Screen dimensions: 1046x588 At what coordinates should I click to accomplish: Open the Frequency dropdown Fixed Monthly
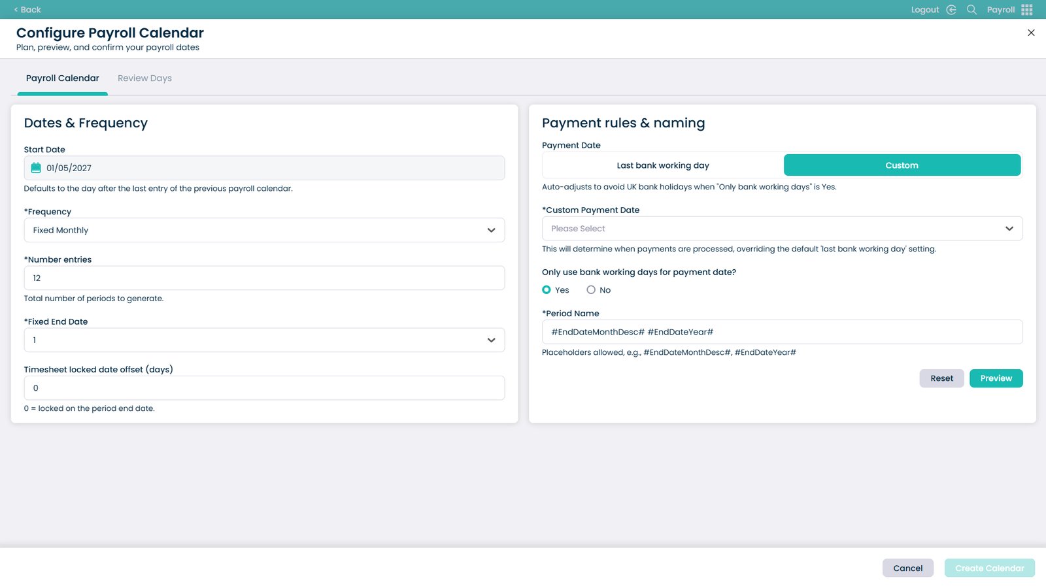[x=264, y=230]
